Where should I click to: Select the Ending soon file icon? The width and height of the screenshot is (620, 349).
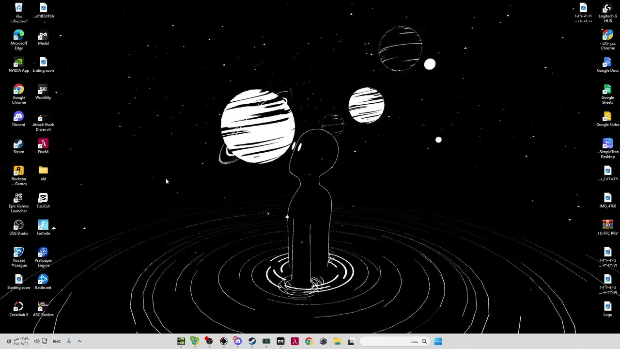(x=43, y=65)
